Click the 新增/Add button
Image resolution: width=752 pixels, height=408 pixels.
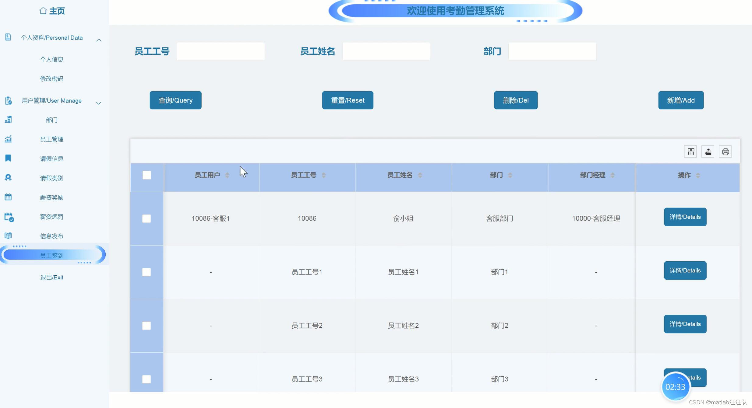pos(681,100)
